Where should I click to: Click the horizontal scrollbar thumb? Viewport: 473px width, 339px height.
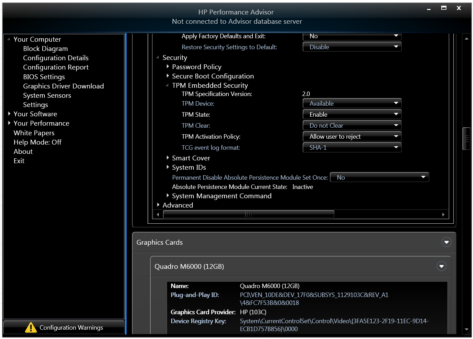point(248,214)
